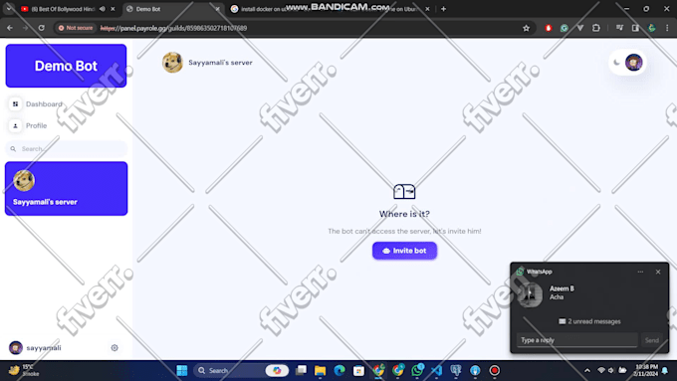Click the Invite bot button
Viewport: 677px width, 381px height.
(404, 251)
